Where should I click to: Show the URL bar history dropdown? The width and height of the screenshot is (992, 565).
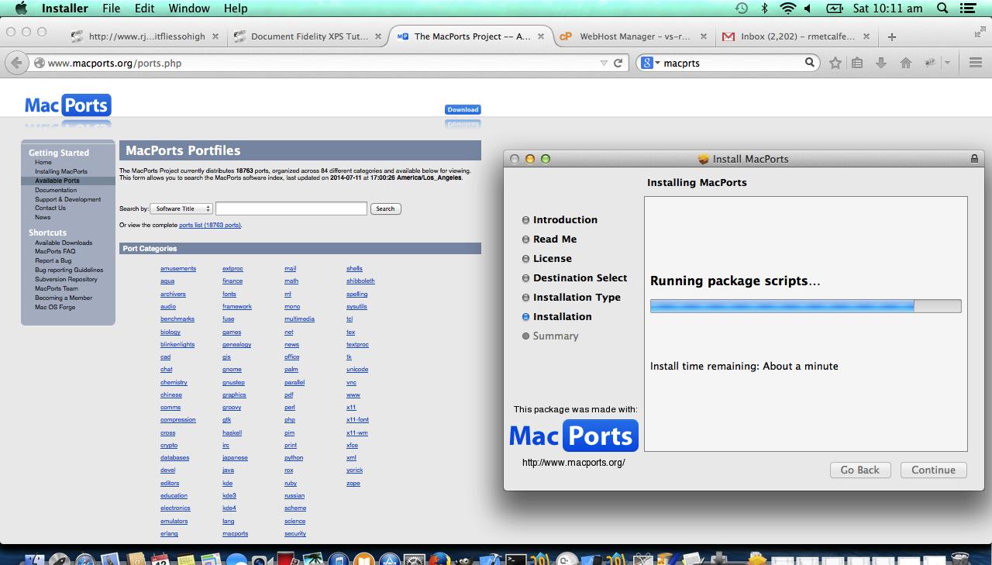coord(604,63)
